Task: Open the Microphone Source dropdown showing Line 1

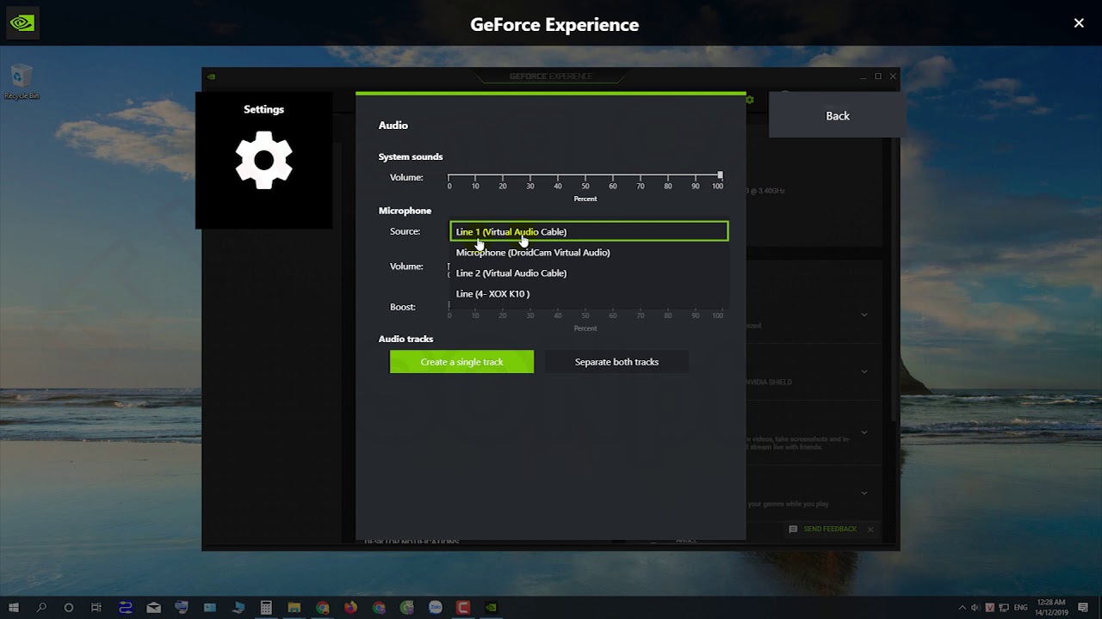Action: (x=589, y=231)
